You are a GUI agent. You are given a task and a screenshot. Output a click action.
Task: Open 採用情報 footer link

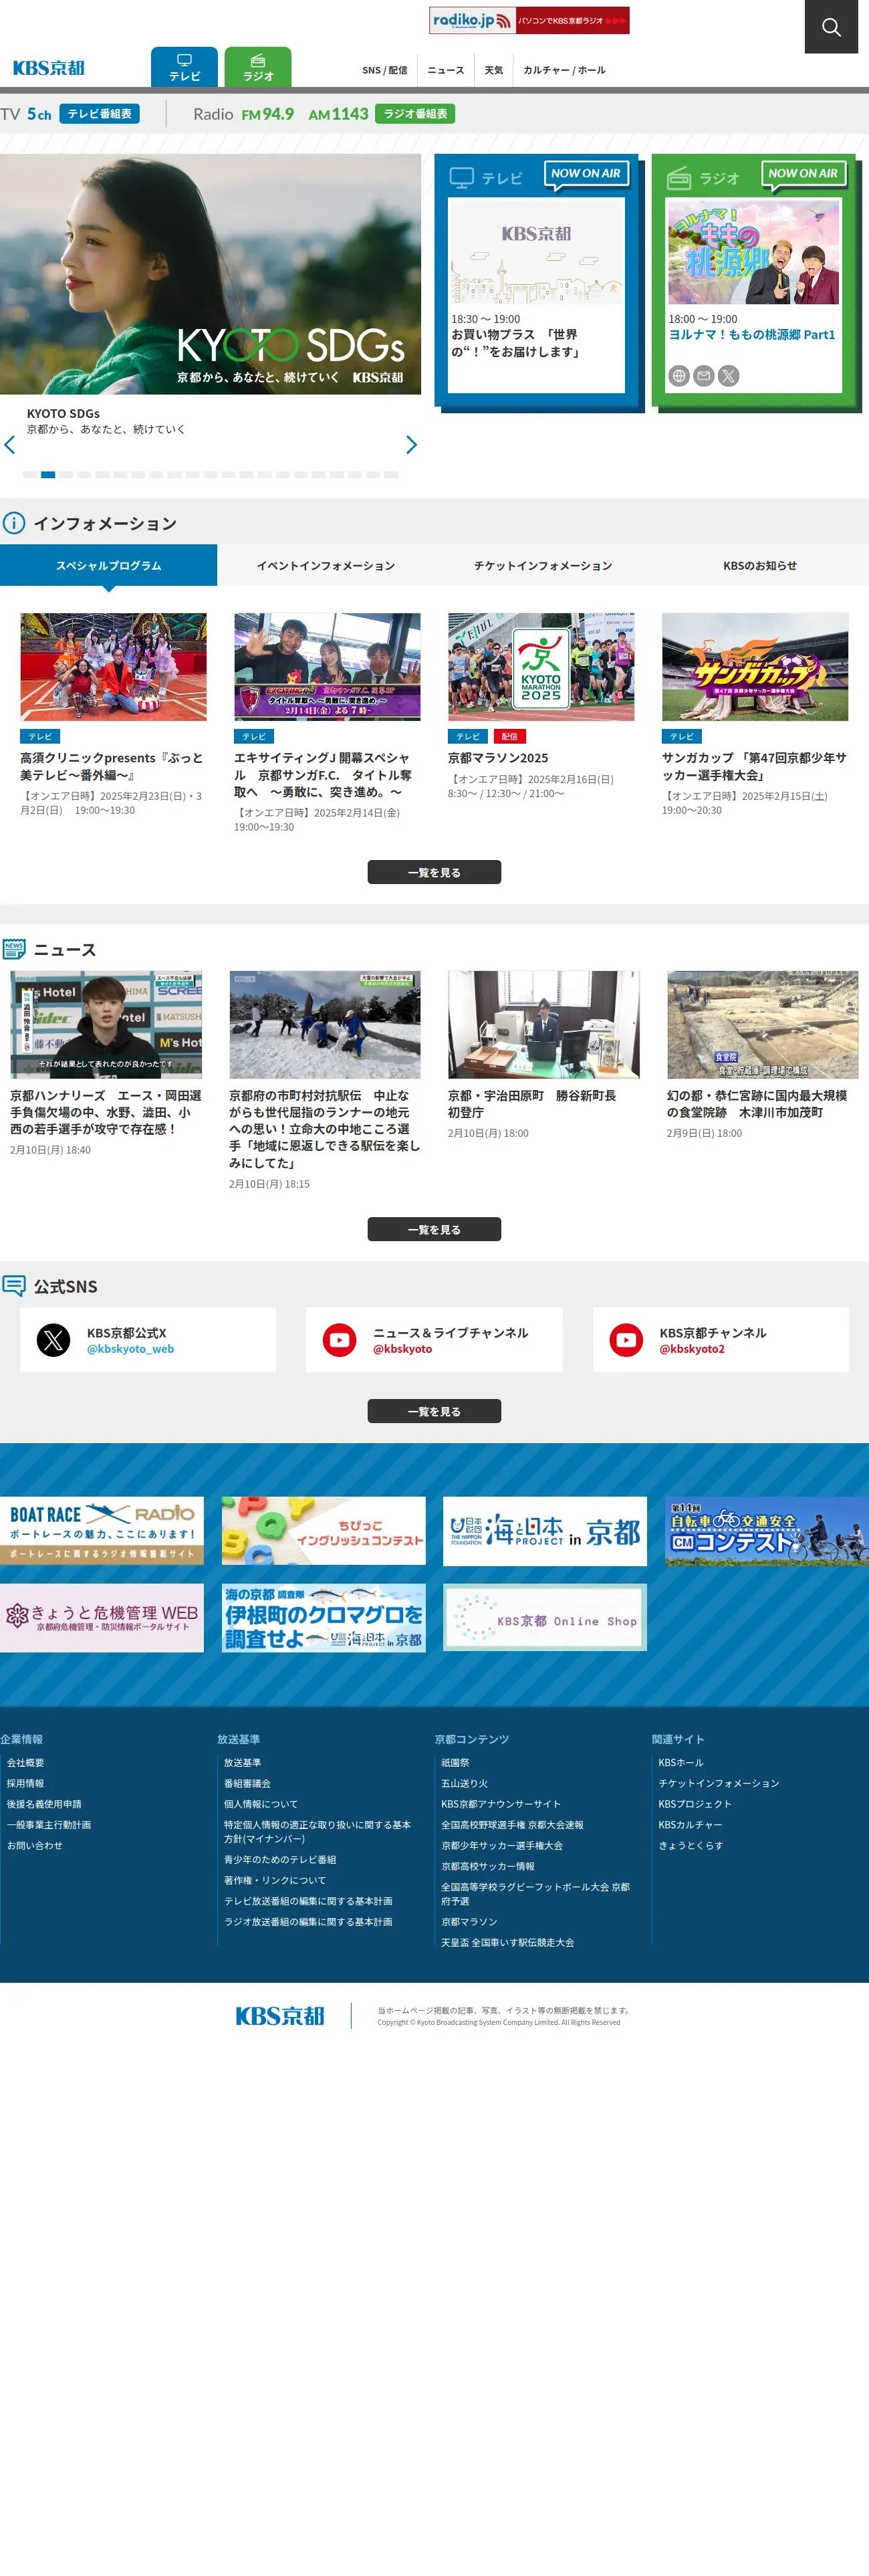pyautogui.click(x=25, y=1784)
